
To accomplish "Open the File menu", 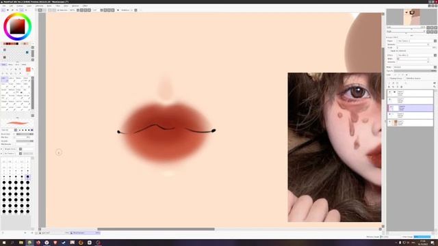I will (x=4, y=5).
